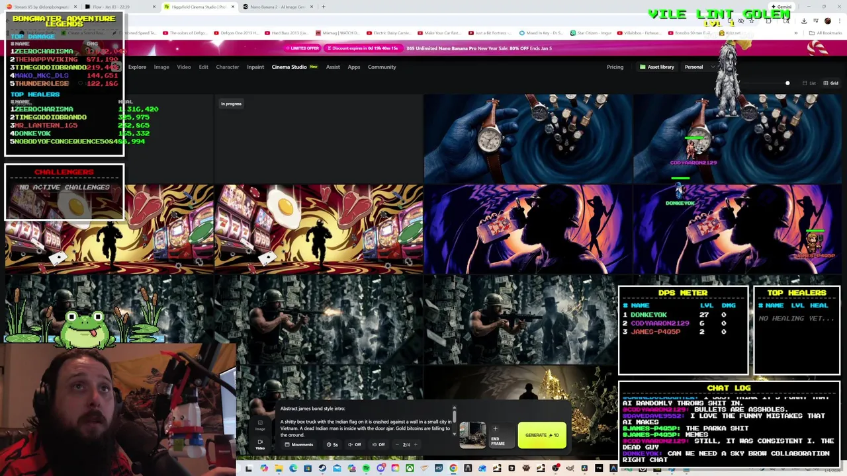The image size is (847, 476).
Task: Toggle the eye visibility Off switch
Action: [379, 444]
